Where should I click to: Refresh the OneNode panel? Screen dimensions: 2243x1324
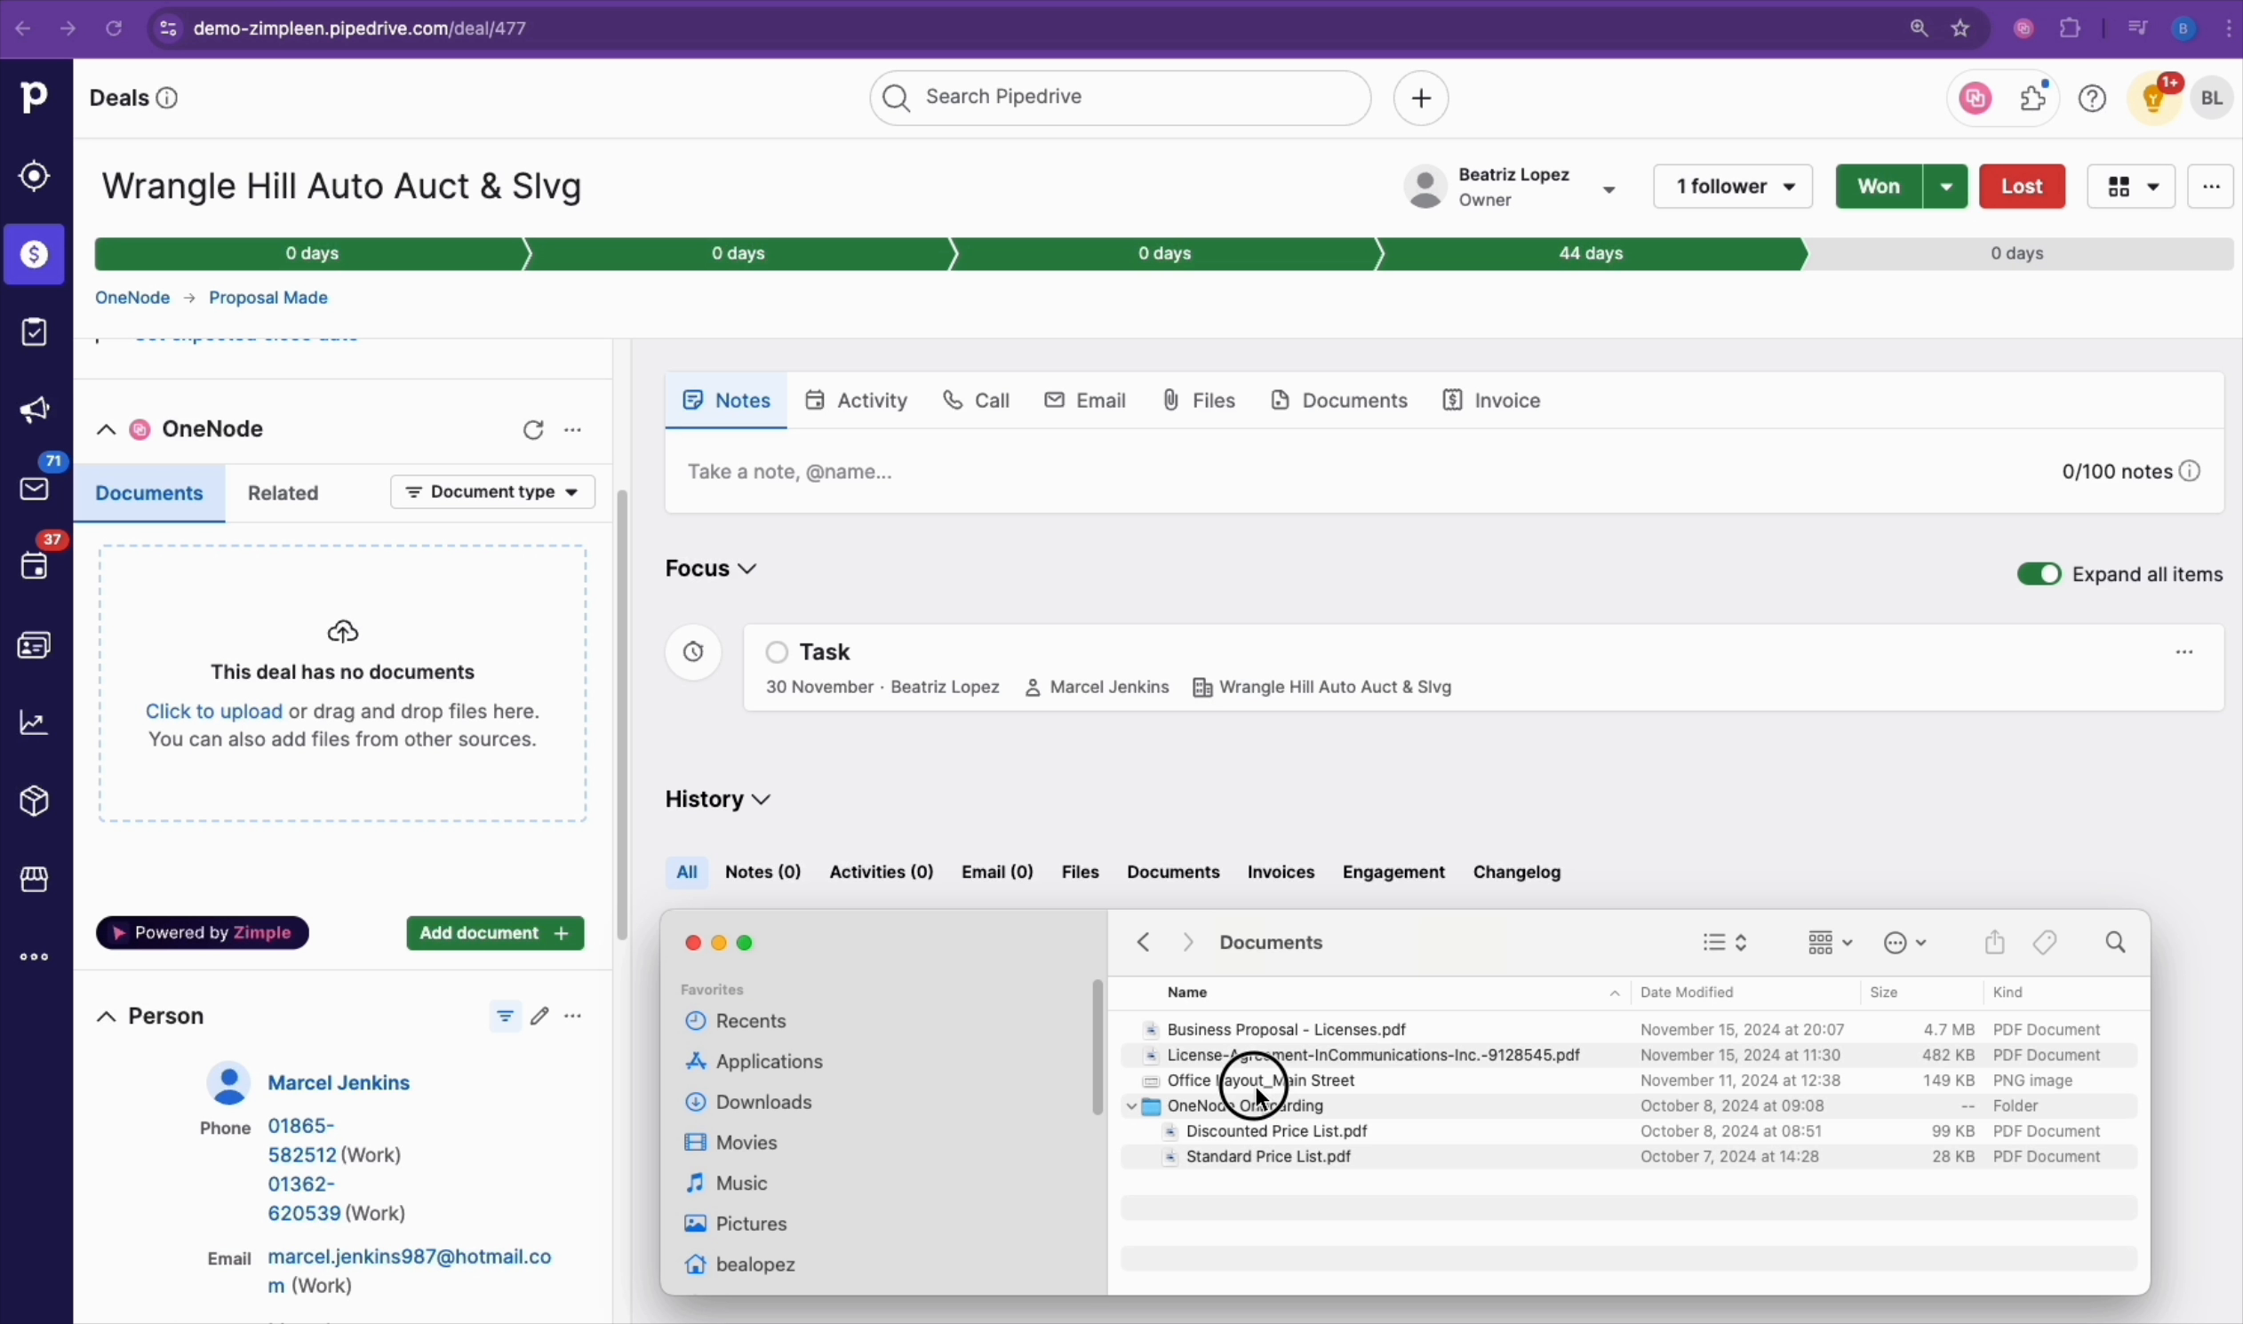coord(533,430)
